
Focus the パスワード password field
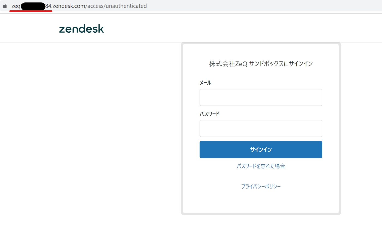[260, 128]
